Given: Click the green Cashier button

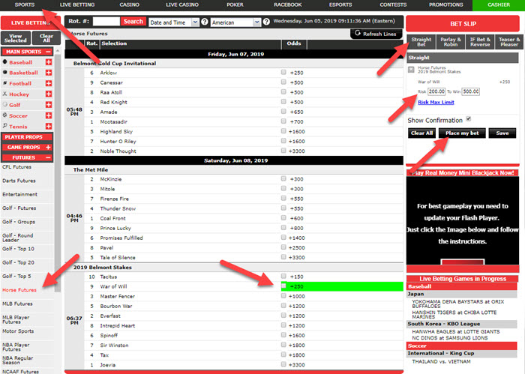Looking at the screenshot, I should click(498, 4).
